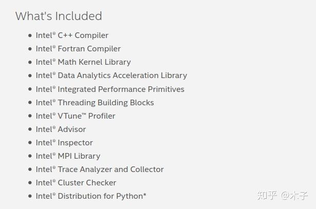This screenshot has height=209, width=316.
Task: Click the bullet beside Intel Cluster Checker
Action: [30, 183]
